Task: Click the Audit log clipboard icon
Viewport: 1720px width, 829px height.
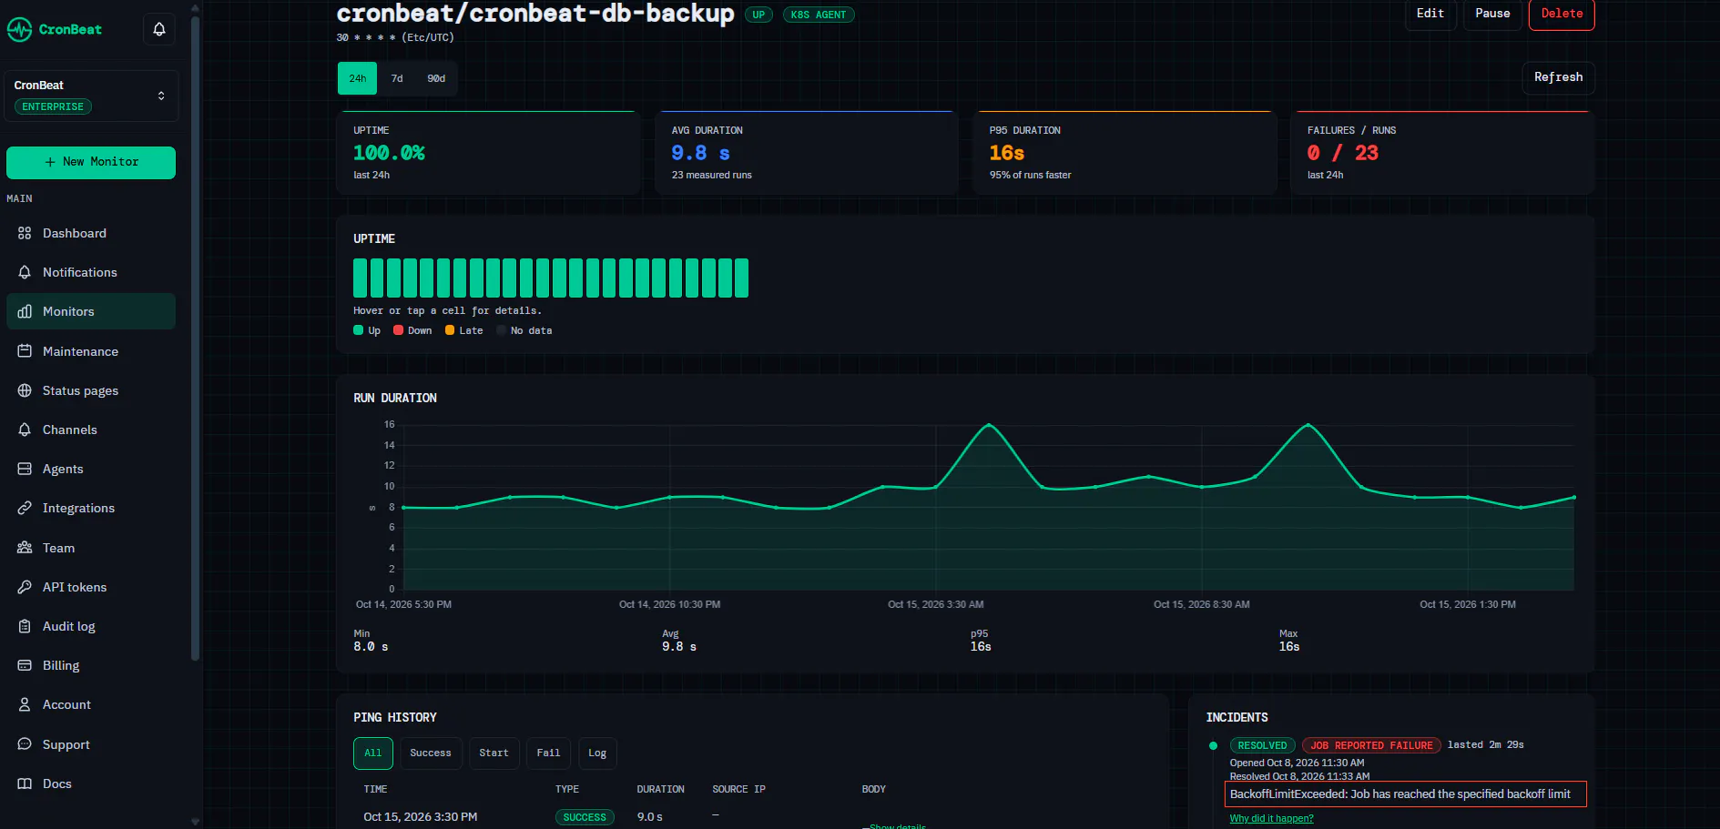Action: [25, 626]
